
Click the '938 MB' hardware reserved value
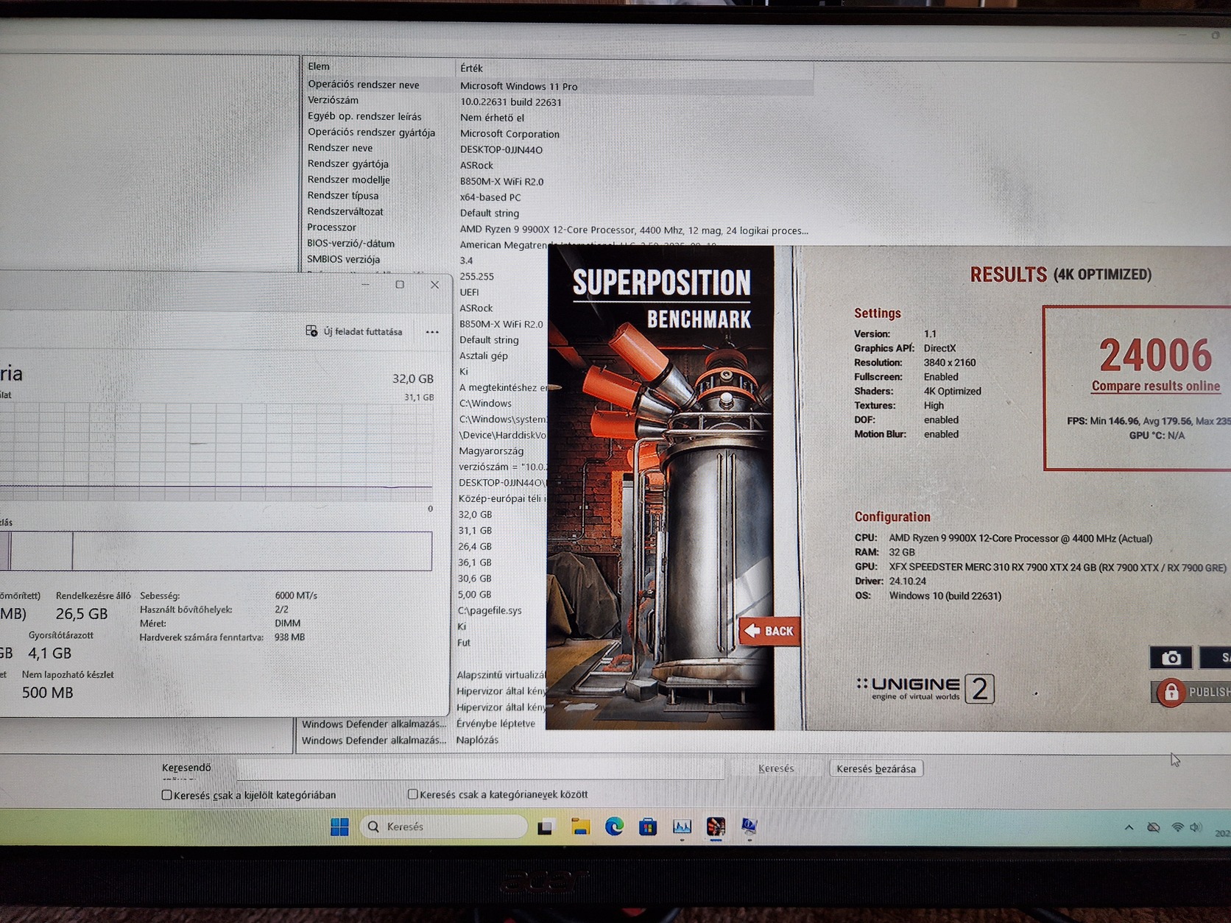289,637
